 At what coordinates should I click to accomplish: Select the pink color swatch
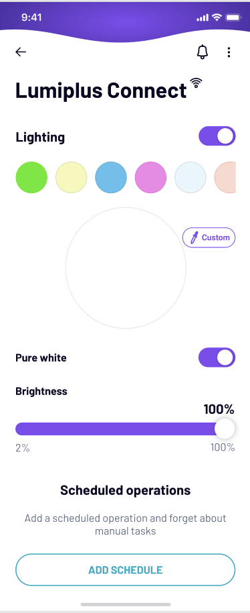coord(150,178)
